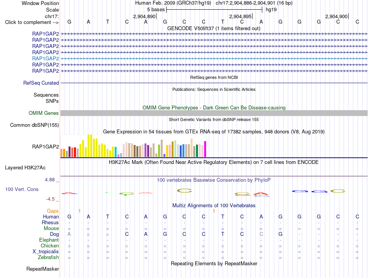Click the Layered H3K27Ac label

pyautogui.click(x=25, y=168)
